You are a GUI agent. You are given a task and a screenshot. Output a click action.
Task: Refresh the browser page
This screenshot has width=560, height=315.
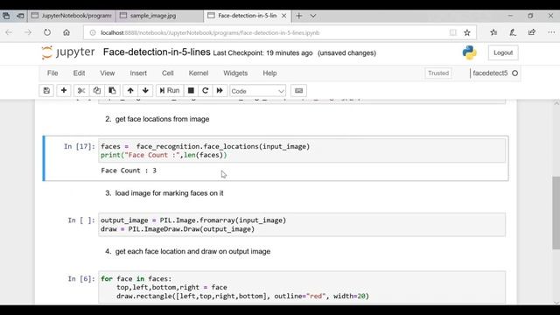[x=47, y=32]
